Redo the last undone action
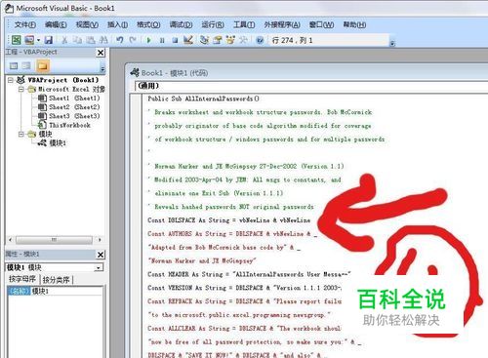The width and height of the screenshot is (488, 358). [x=133, y=40]
